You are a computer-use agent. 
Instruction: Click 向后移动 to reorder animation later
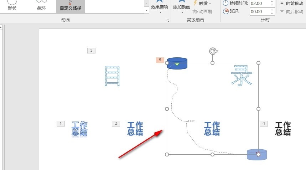(292, 11)
